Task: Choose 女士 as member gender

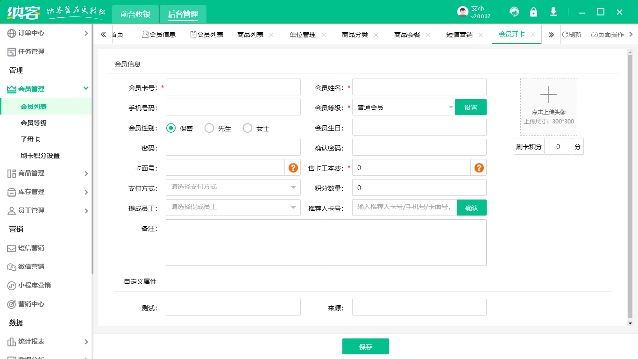Action: pyautogui.click(x=248, y=127)
